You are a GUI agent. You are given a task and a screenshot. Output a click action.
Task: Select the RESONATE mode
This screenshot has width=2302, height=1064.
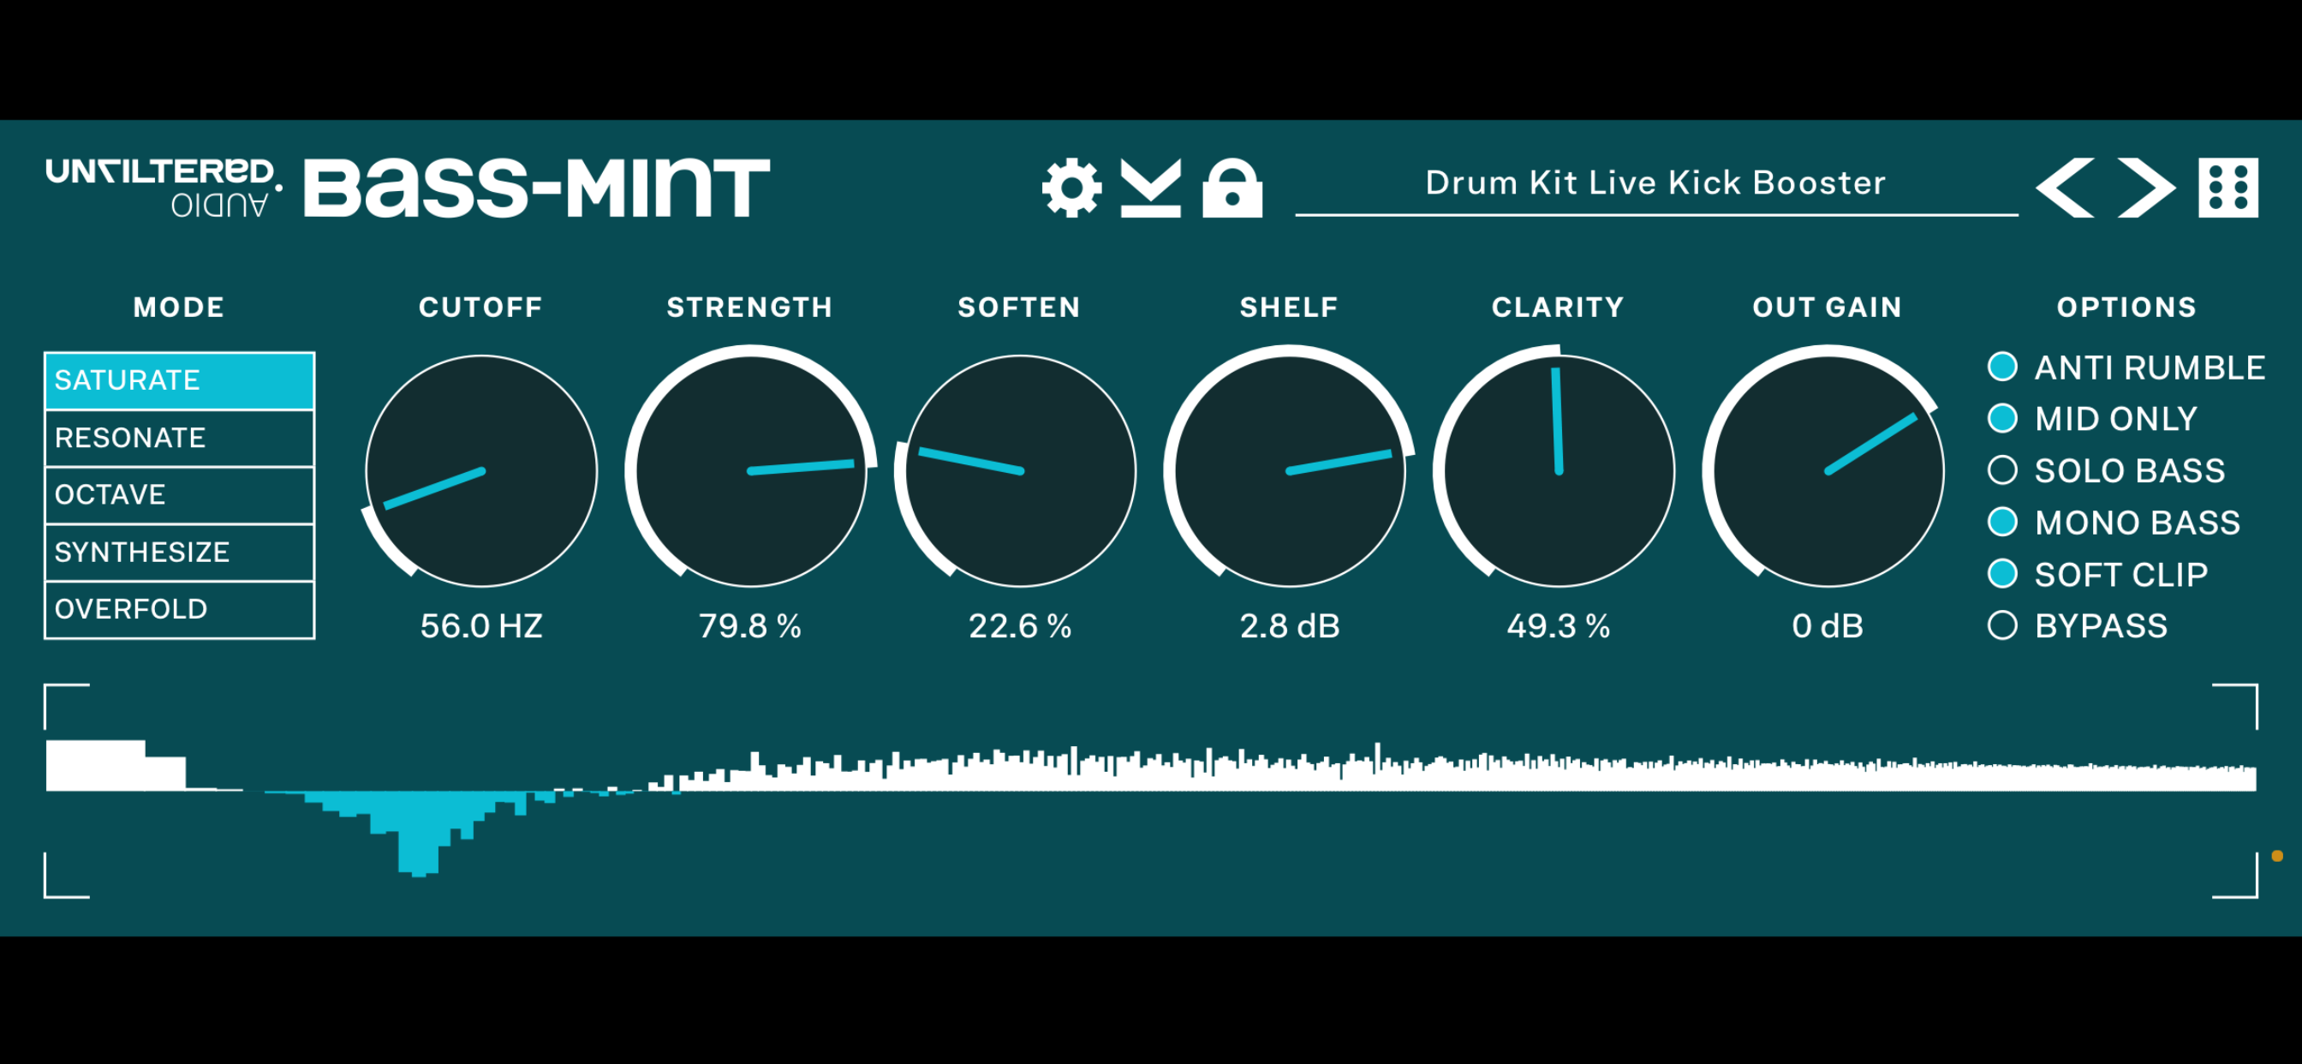[179, 437]
